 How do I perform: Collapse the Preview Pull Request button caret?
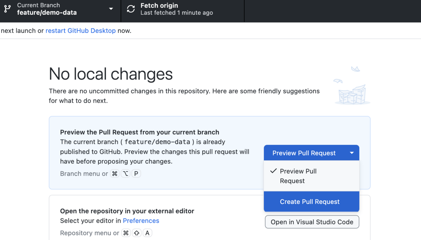click(x=352, y=153)
